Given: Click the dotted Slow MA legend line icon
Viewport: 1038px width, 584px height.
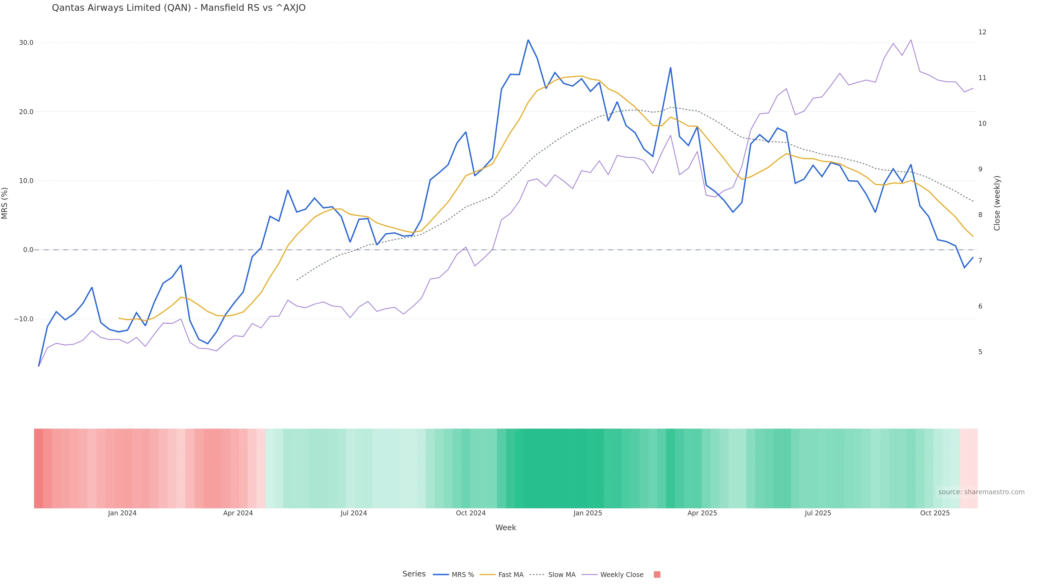Looking at the screenshot, I should click(x=537, y=575).
